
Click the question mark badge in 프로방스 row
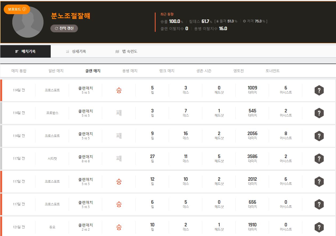coord(319,113)
